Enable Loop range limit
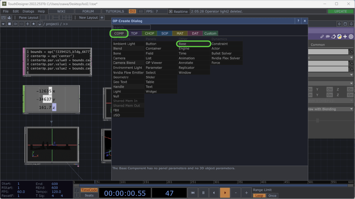355x199 pixels. pyautogui.click(x=259, y=195)
